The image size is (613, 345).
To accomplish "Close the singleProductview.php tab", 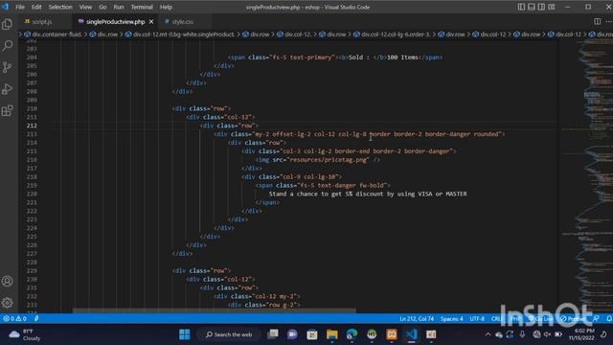I will [x=151, y=22].
